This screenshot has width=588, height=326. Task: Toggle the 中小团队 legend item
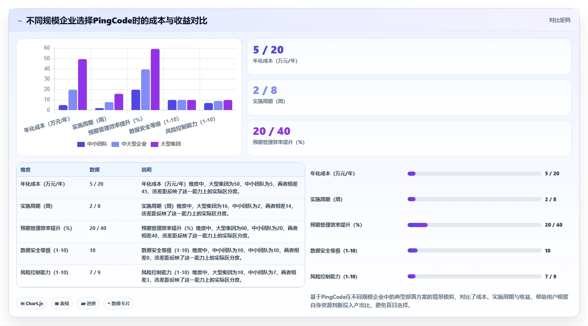tap(92, 144)
